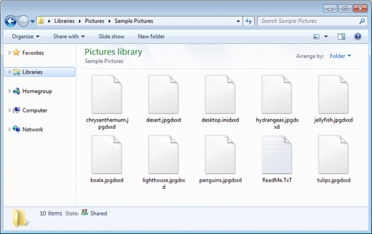Select the tulips.jpgdxxd file
The image size is (372, 234).
point(333,155)
